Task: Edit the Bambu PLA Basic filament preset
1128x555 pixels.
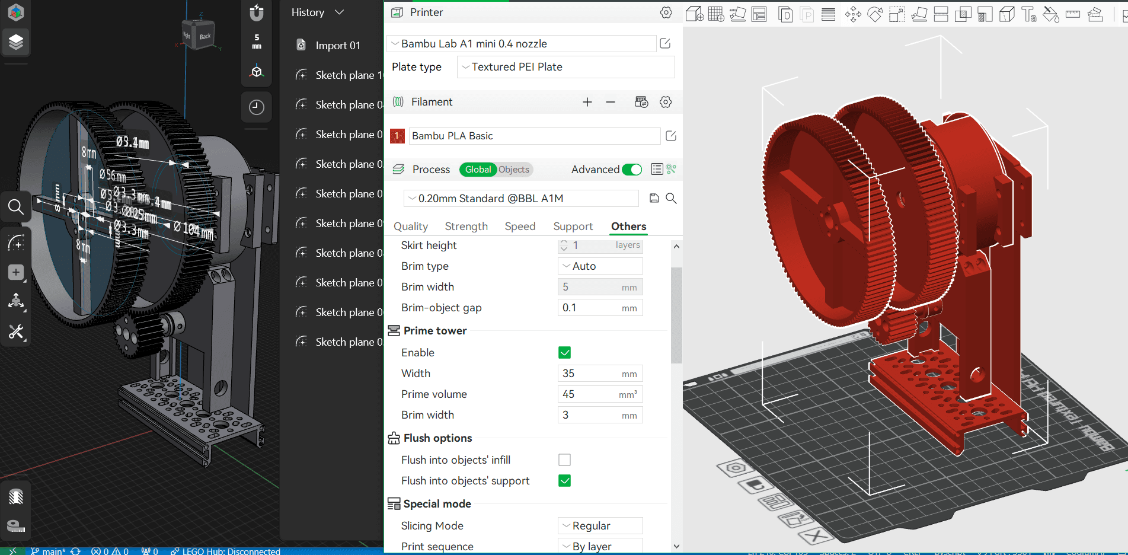Action: click(671, 136)
